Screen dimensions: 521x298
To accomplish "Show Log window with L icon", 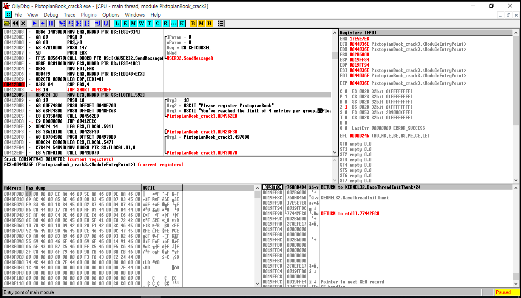I will pyautogui.click(x=117, y=23).
